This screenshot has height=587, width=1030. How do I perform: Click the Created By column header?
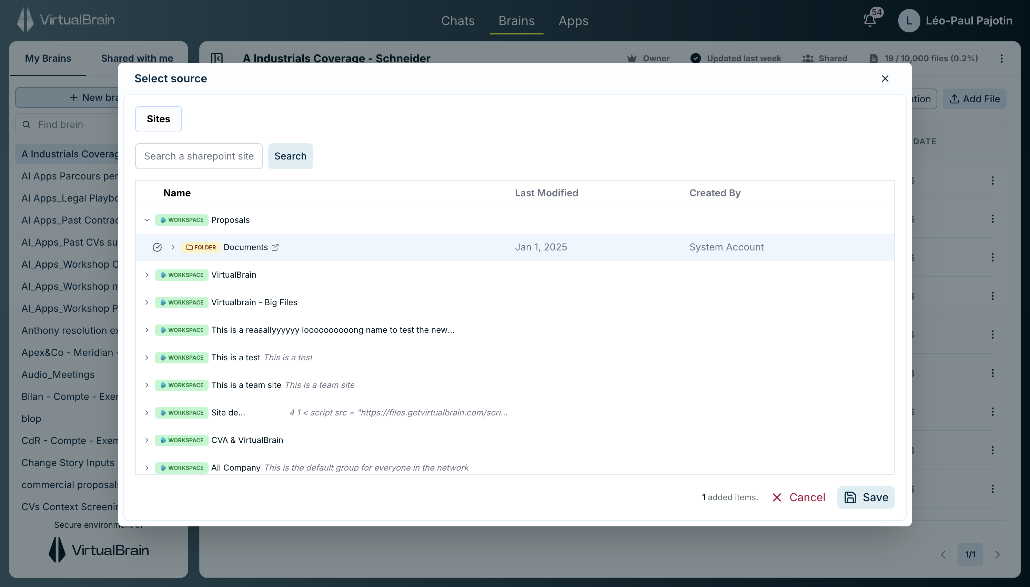(715, 193)
